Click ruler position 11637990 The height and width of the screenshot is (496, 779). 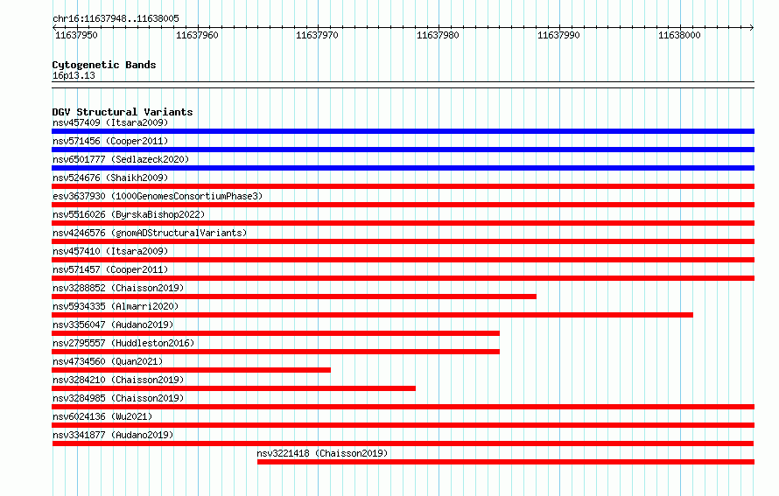coord(559,35)
